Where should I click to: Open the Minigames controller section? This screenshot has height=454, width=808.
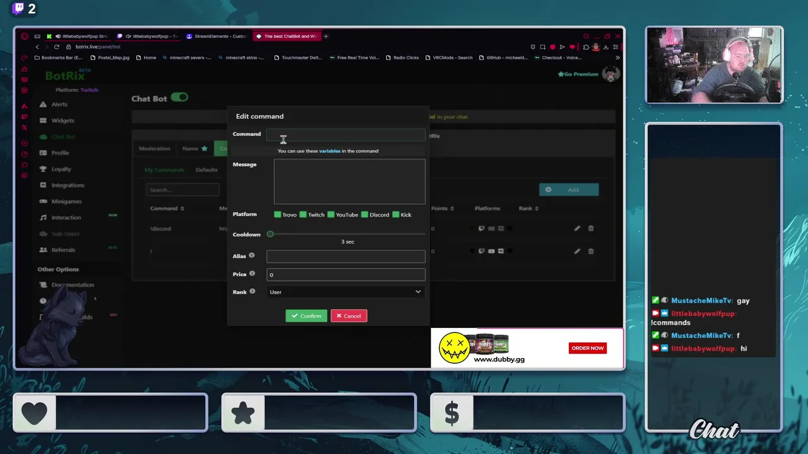tap(66, 201)
